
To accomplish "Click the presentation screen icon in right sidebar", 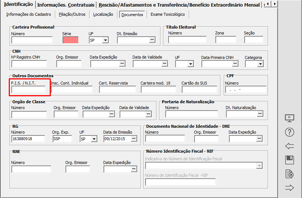I will point(289,118).
